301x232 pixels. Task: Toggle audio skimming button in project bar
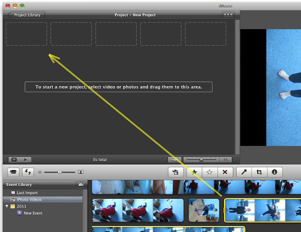(174, 160)
